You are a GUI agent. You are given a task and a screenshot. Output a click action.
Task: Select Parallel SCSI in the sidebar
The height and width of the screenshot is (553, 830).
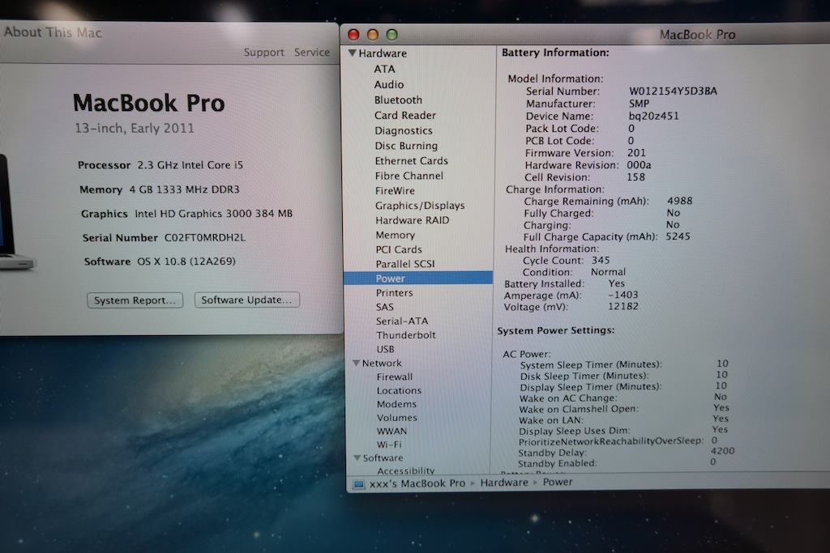click(x=405, y=264)
